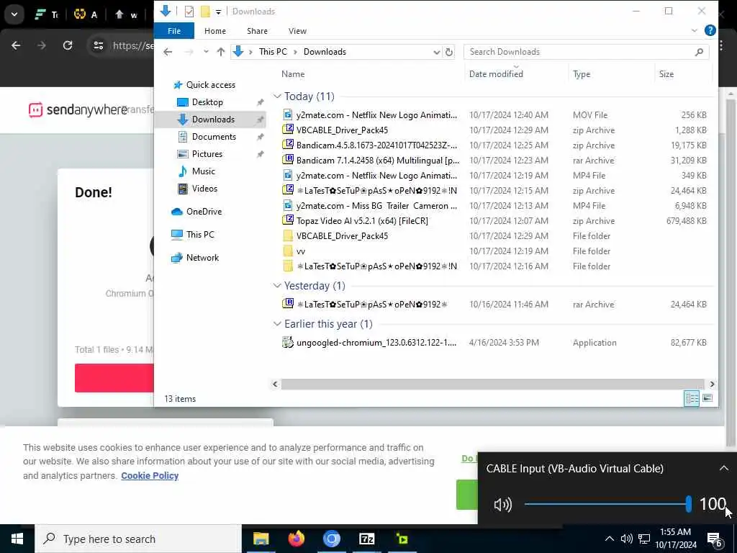Switch to the Share ribbon tab

(257, 31)
